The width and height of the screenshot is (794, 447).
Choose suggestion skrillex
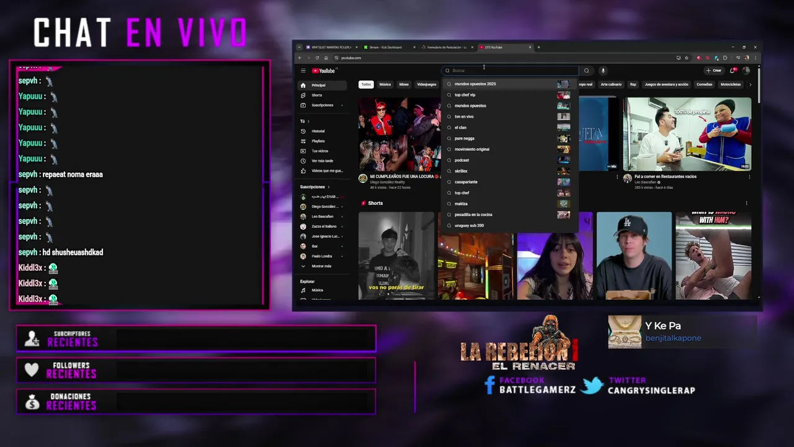[509, 171]
